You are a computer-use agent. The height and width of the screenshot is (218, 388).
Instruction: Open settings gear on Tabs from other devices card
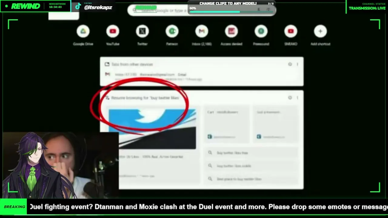click(x=290, y=64)
